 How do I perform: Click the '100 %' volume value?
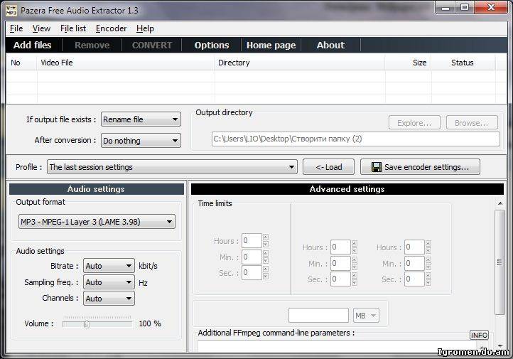click(150, 323)
